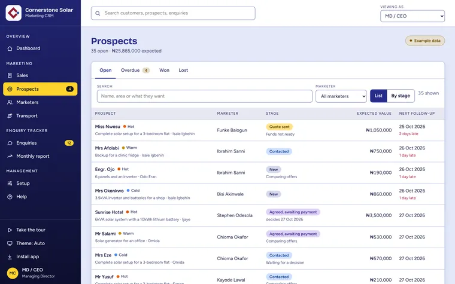Open Mrs Eze prospect row
The height and width of the screenshot is (284, 455).
tap(268, 258)
